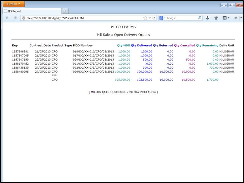
Task: Click MDO number 022/DO/XX-073/CPO/05/2013
Action: (93, 68)
